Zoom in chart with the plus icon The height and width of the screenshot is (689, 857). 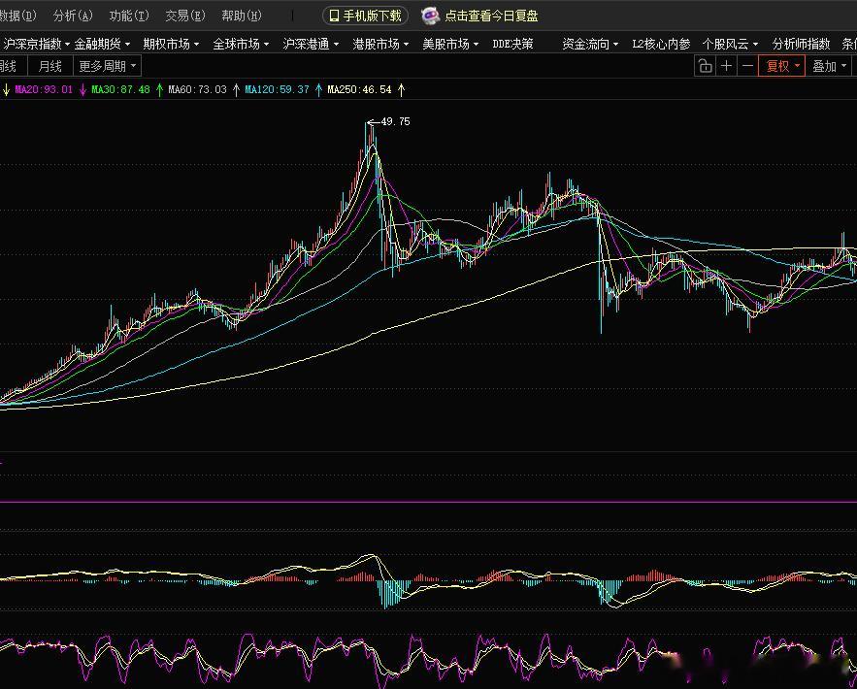(x=726, y=66)
